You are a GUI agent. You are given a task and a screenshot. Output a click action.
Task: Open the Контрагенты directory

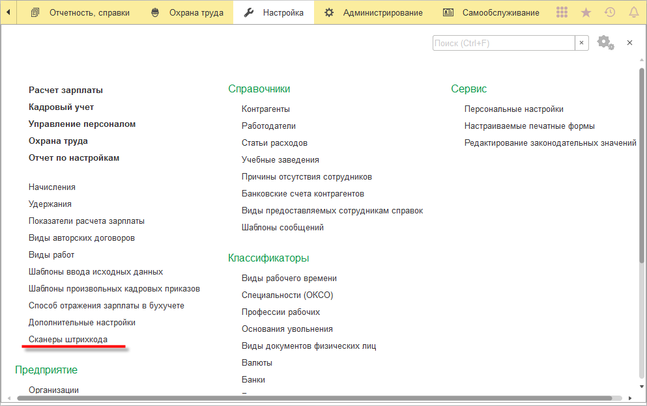tap(266, 109)
